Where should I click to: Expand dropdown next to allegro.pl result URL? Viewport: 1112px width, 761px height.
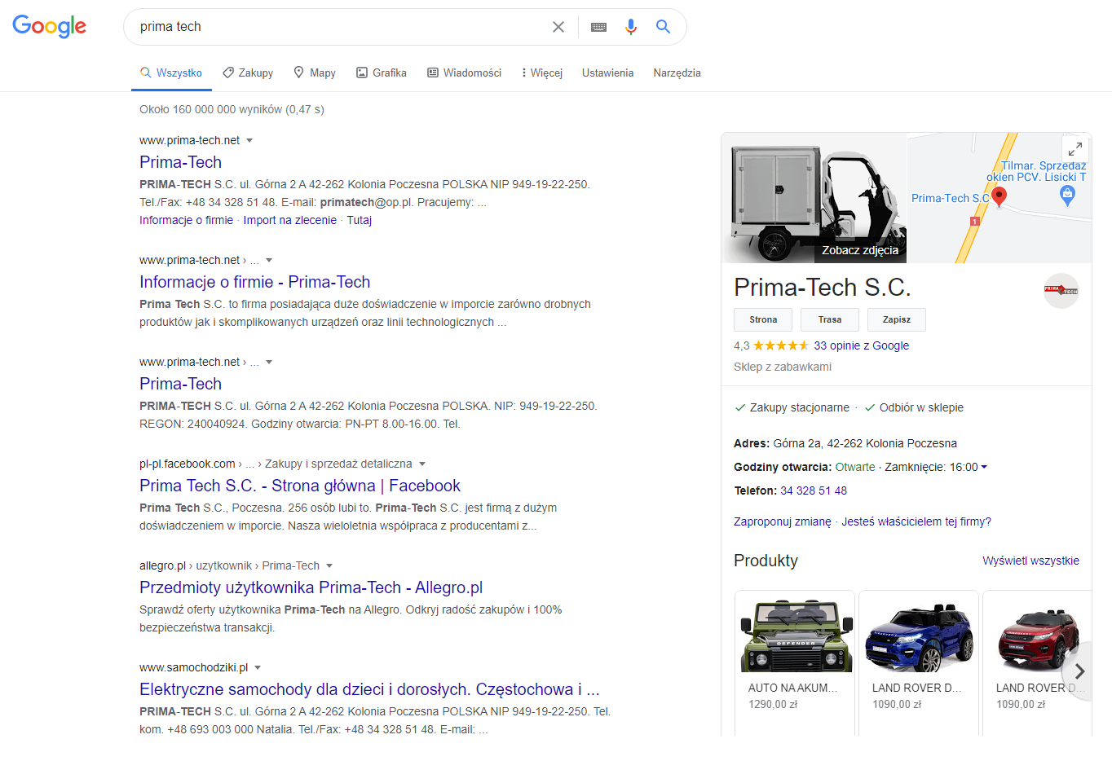[329, 566]
